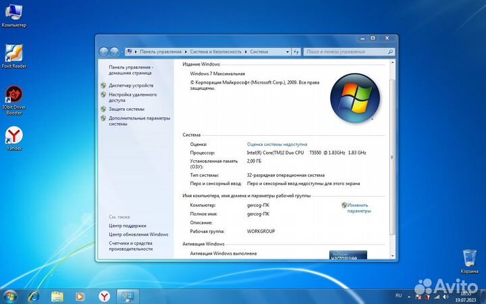Open Настройка удаленного доступа link
The height and width of the screenshot is (304, 486).
(133, 97)
